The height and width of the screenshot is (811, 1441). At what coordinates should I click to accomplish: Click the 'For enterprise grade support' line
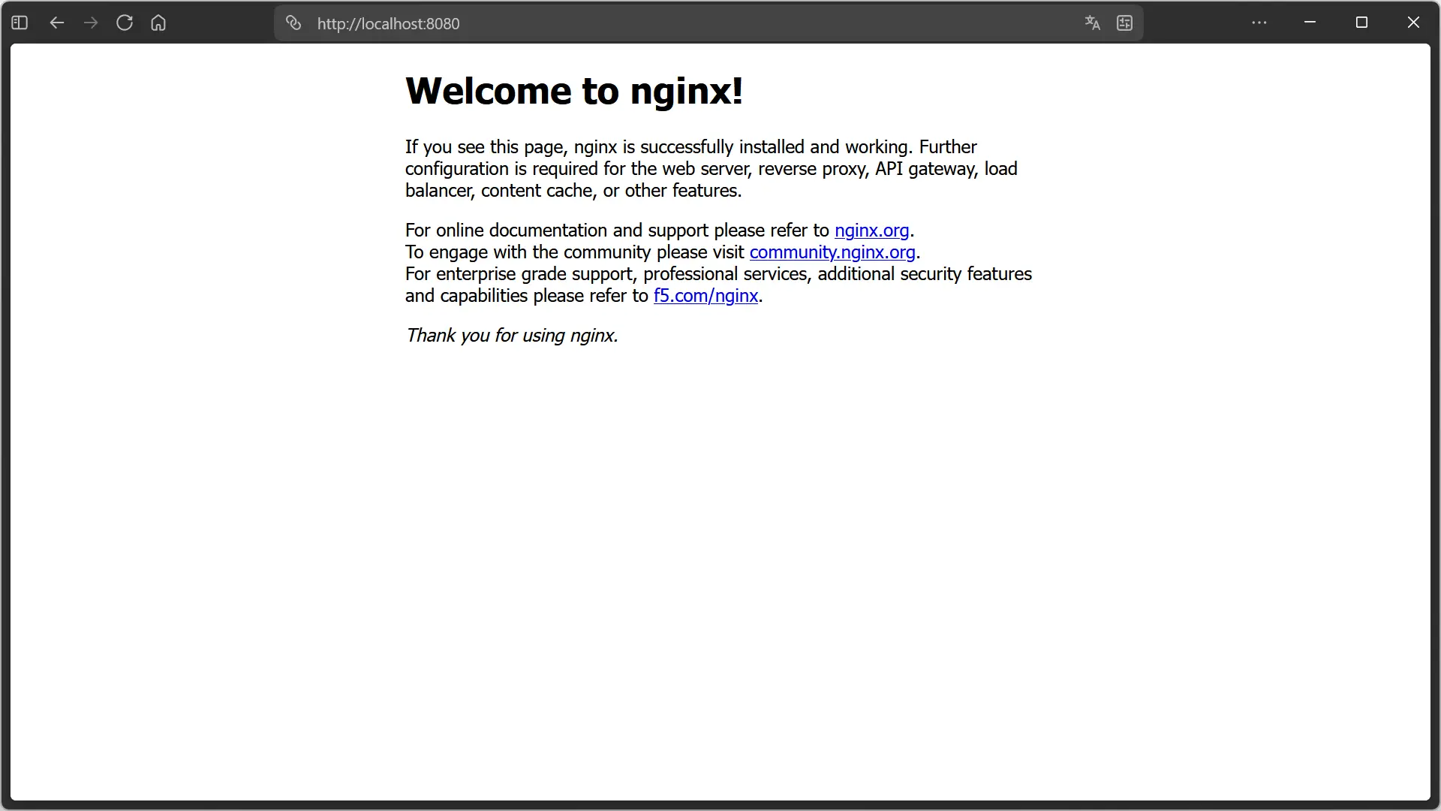pyautogui.click(x=718, y=274)
